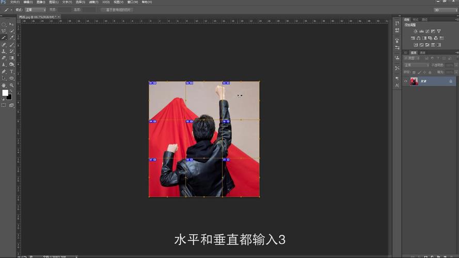Select the Pen tool
The width and height of the screenshot is (459, 258).
[4, 71]
